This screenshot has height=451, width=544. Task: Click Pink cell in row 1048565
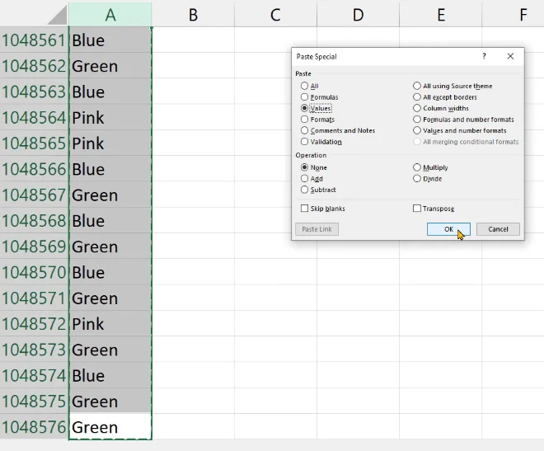[x=110, y=143]
